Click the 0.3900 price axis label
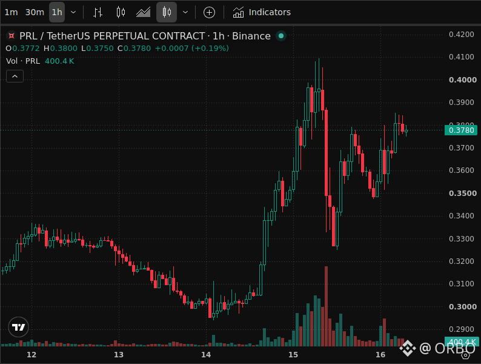The width and height of the screenshot is (481, 364). (x=462, y=103)
